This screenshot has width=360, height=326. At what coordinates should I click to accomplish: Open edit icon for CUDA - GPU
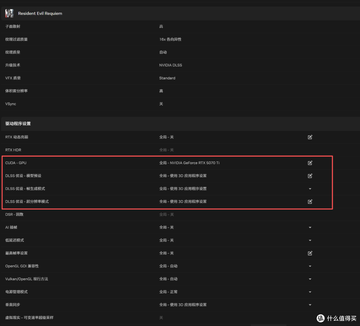coord(310,163)
